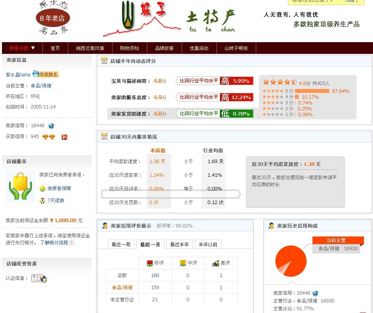The height and width of the screenshot is (313, 373).
Task: Click the red V icon beside buyer credit
Action: point(64,137)
